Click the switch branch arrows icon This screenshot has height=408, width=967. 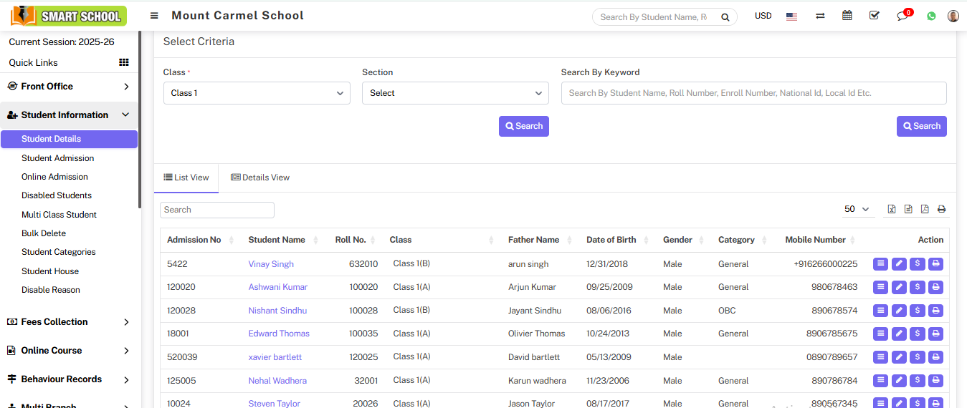click(820, 16)
